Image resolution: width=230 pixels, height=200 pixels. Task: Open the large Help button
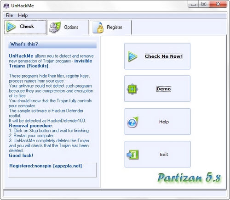point(158,122)
